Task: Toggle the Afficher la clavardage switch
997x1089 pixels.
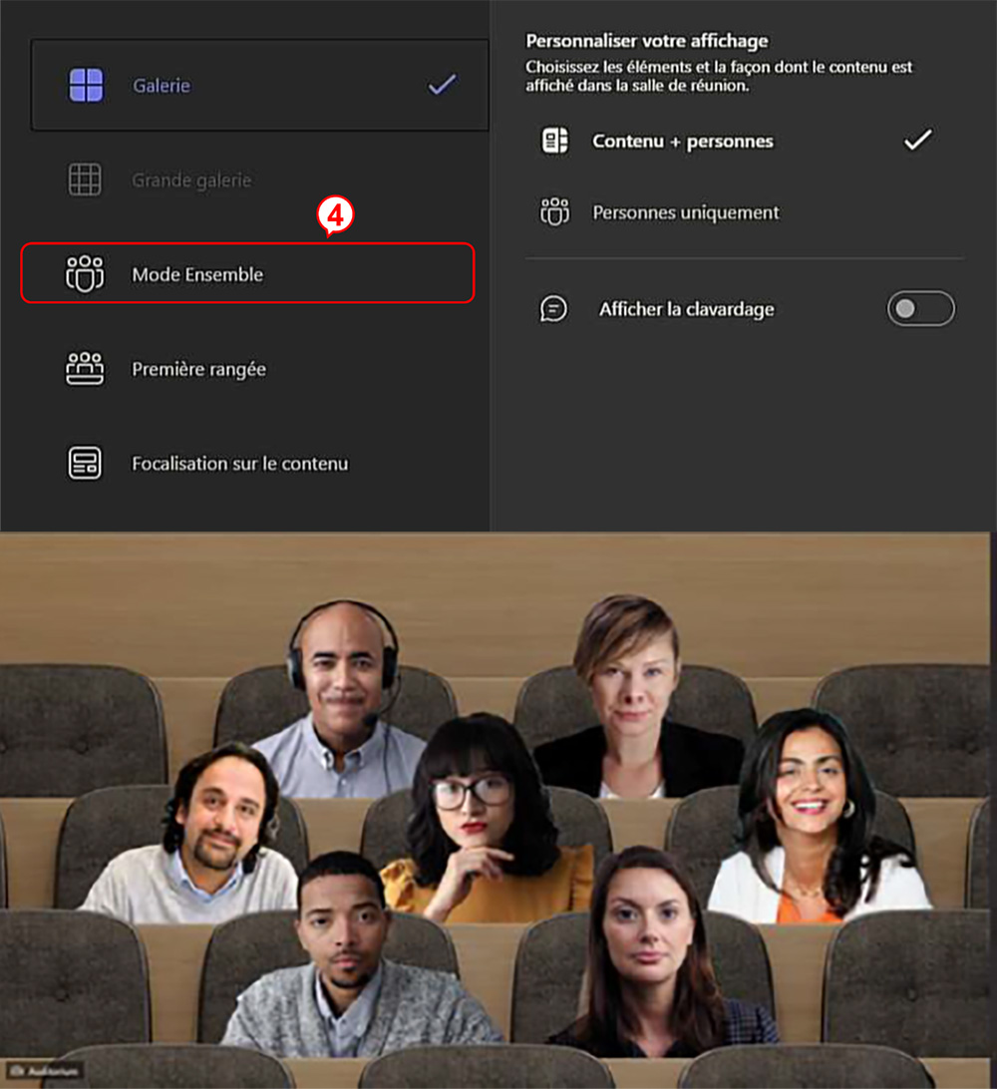Action: [x=920, y=308]
